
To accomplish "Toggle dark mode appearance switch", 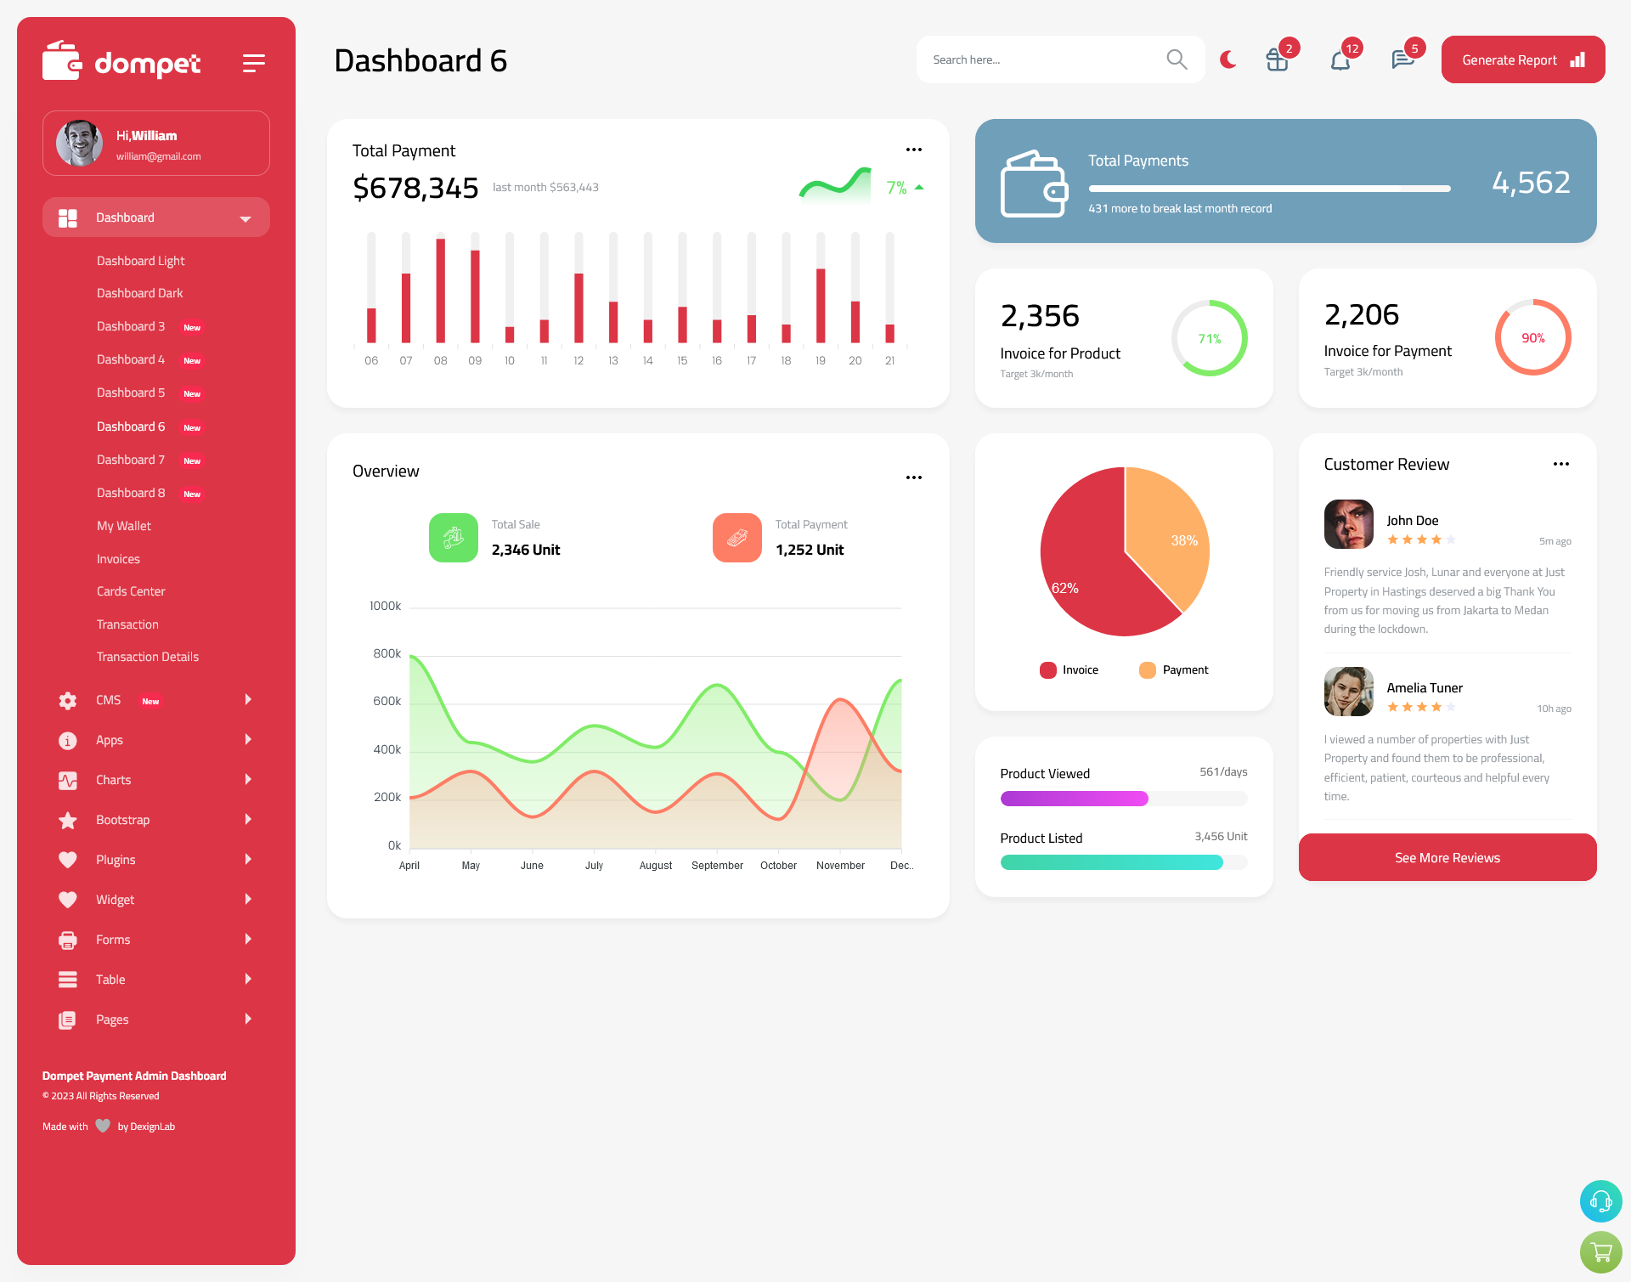I will coord(1228,59).
